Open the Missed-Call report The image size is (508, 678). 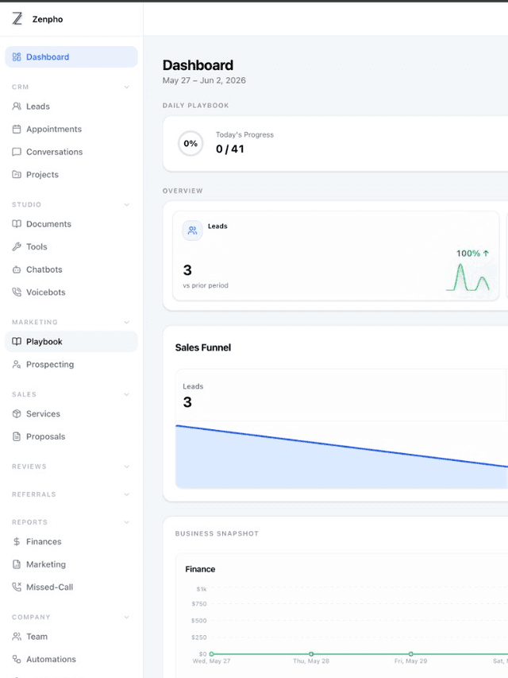point(71,587)
